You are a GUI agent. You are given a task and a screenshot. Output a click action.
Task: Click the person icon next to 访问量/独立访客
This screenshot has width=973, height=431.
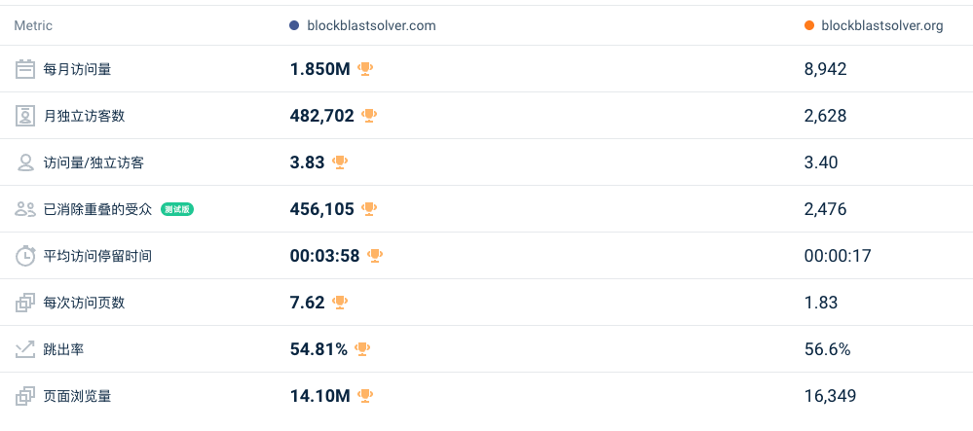pos(24,162)
